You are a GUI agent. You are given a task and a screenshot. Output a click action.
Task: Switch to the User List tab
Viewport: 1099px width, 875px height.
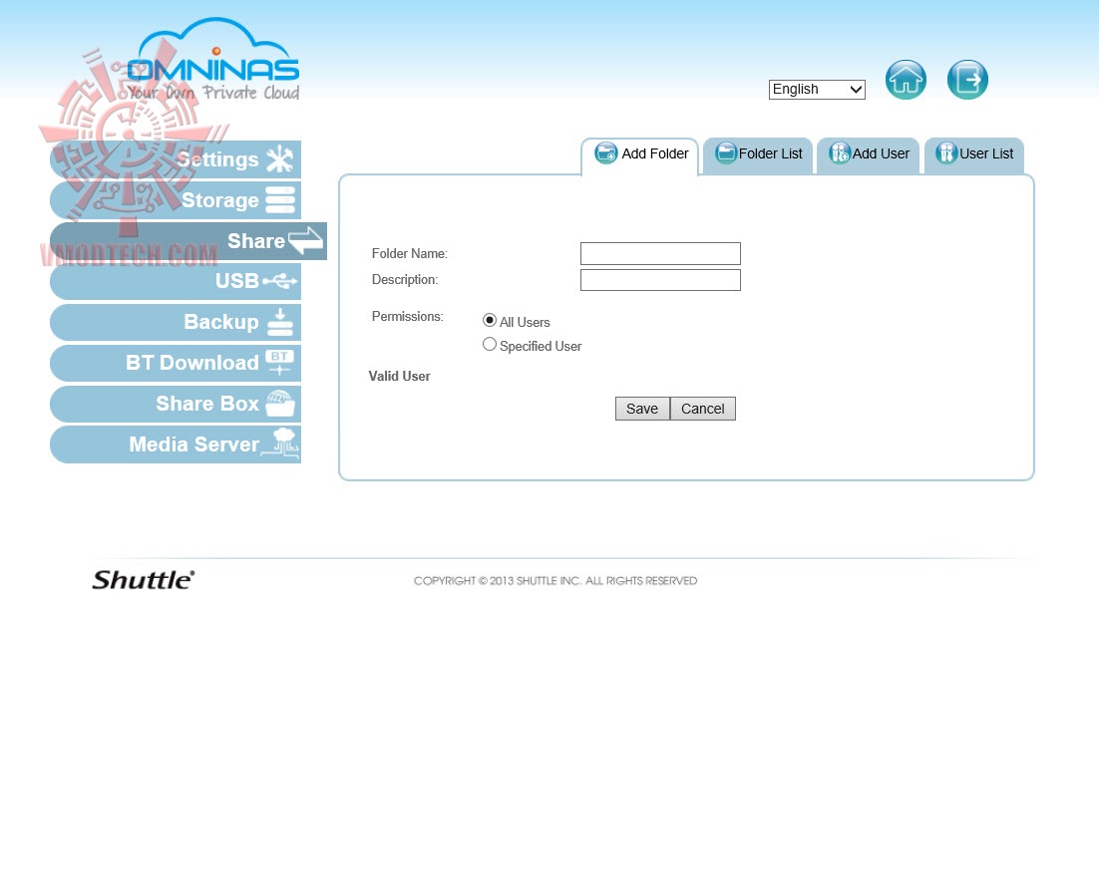(974, 155)
